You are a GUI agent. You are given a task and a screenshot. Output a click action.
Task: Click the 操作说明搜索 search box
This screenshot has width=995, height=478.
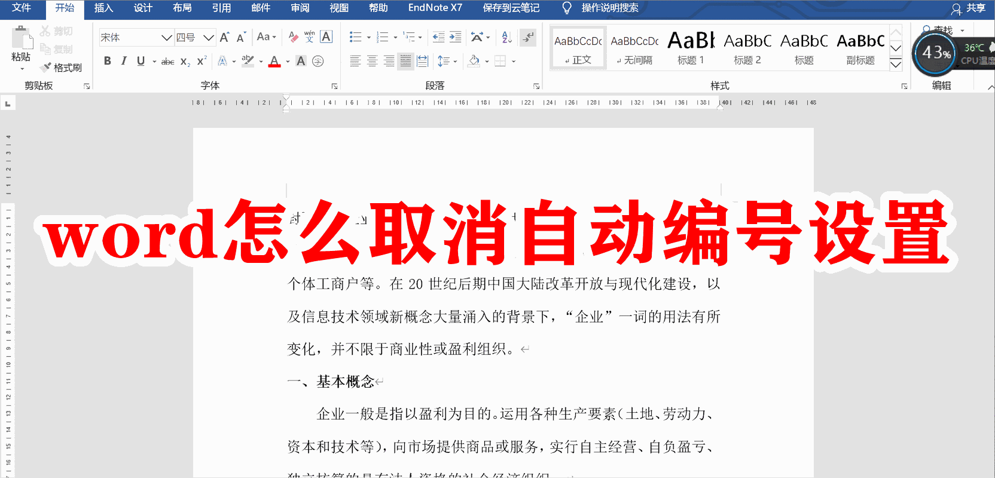tap(610, 8)
